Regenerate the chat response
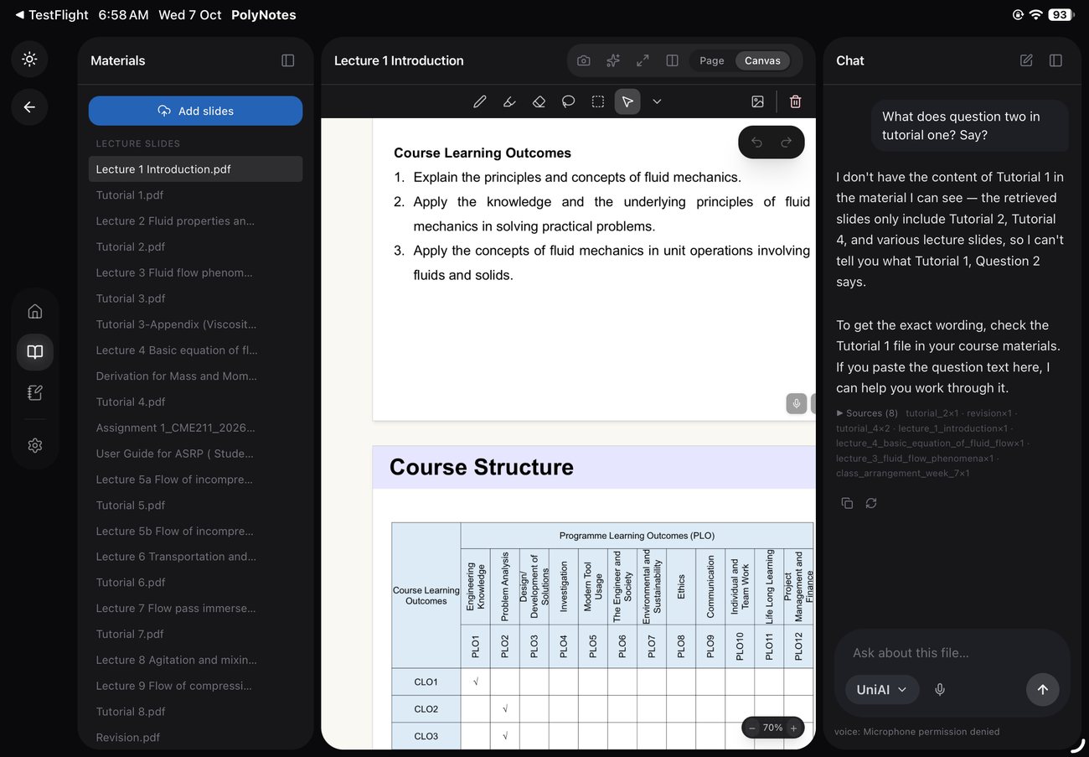This screenshot has width=1089, height=757. click(x=871, y=503)
